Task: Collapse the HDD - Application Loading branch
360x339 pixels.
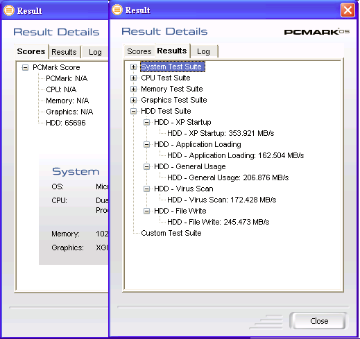Action: pyautogui.click(x=146, y=144)
